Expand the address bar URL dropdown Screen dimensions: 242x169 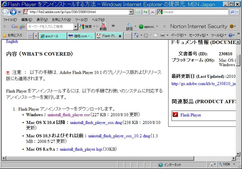131,12
